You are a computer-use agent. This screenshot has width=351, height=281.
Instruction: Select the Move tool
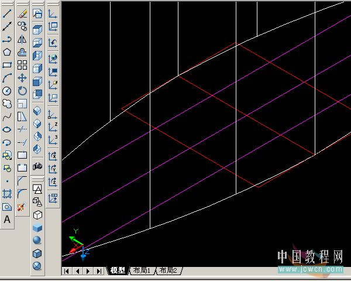tap(22, 78)
